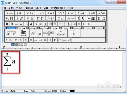Insert the partial derivative symbol

coord(31,24)
